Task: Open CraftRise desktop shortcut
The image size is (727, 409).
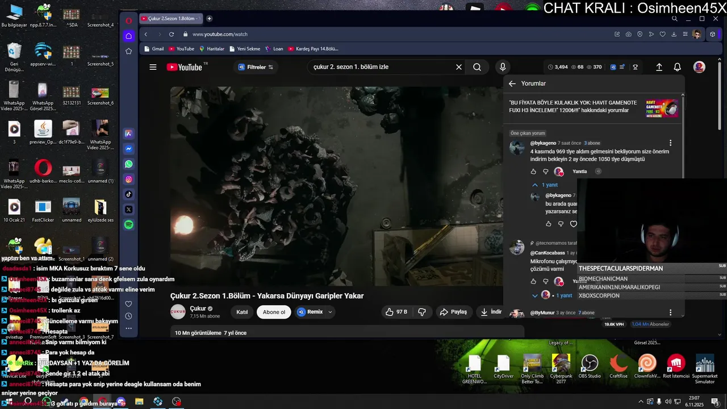Action: 619,367
